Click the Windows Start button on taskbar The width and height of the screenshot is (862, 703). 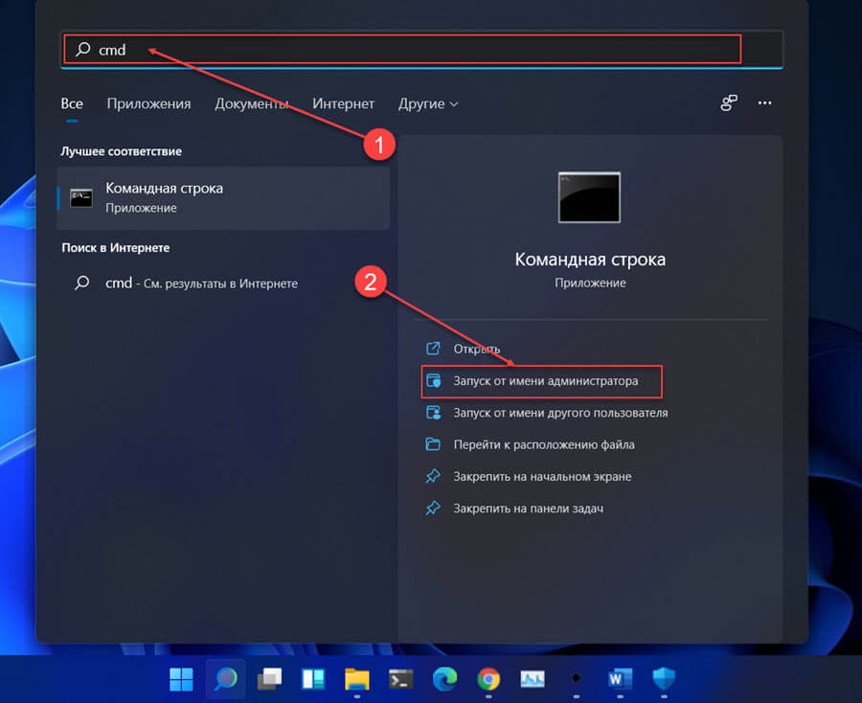[x=181, y=679]
